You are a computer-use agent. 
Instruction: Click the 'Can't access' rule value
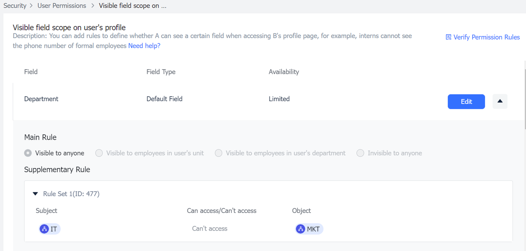click(210, 228)
